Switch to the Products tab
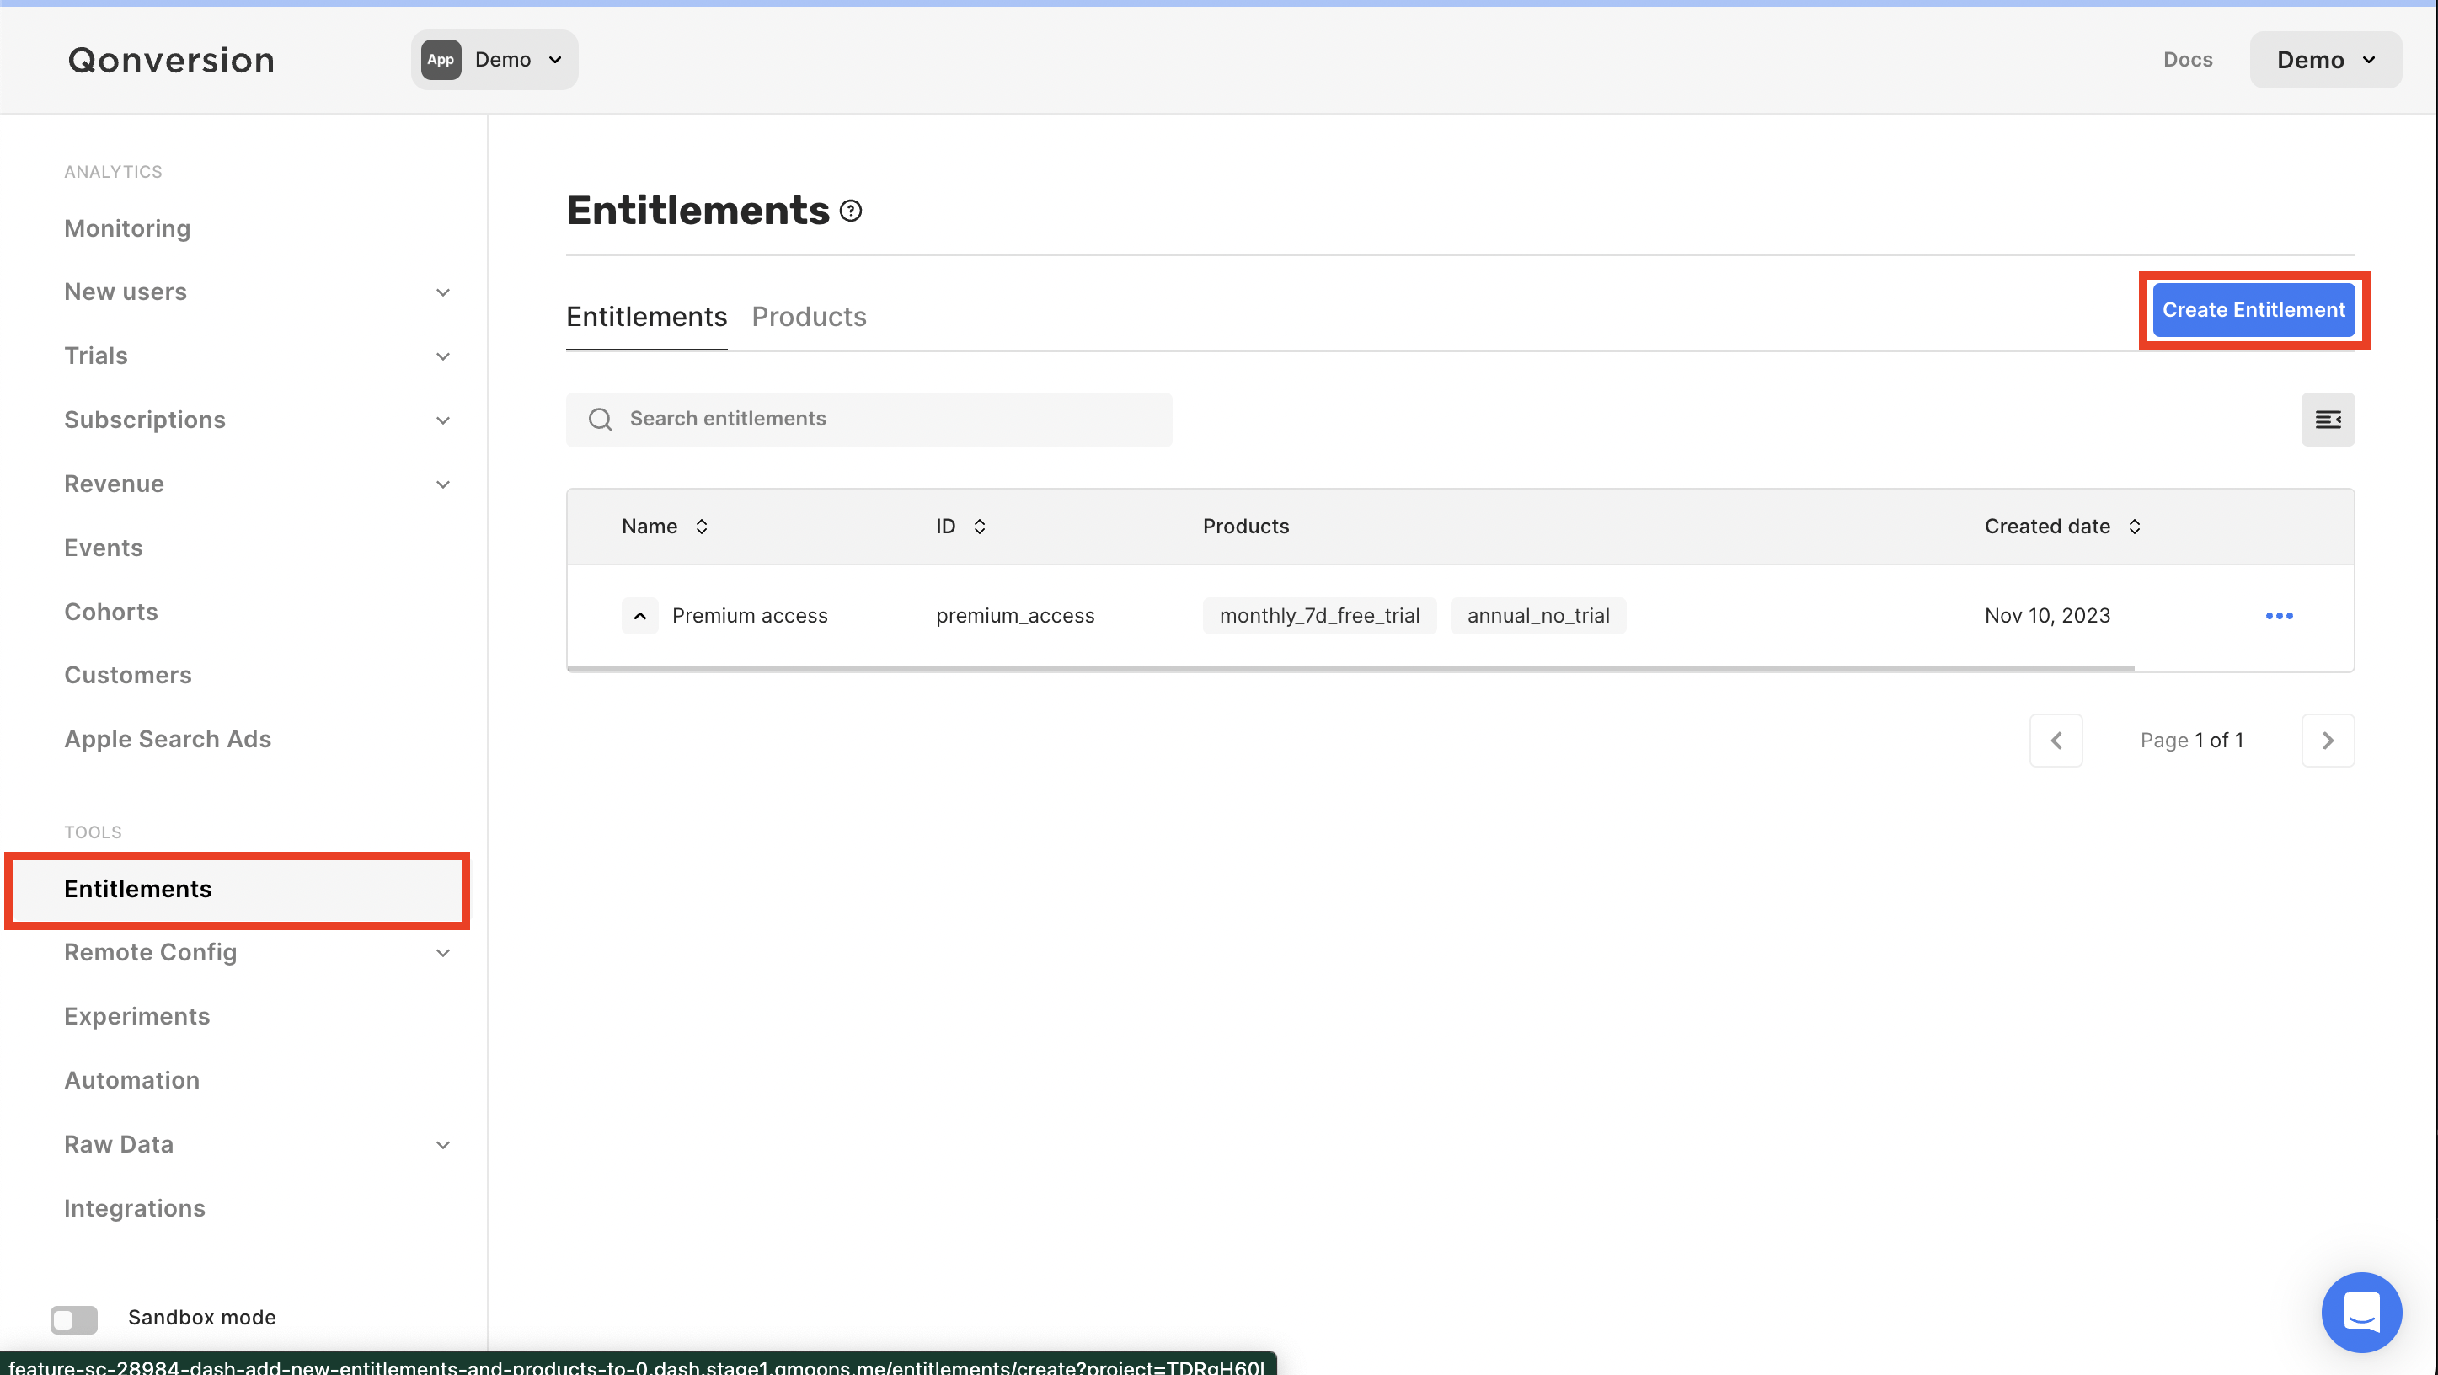This screenshot has width=2438, height=1375. (x=808, y=316)
